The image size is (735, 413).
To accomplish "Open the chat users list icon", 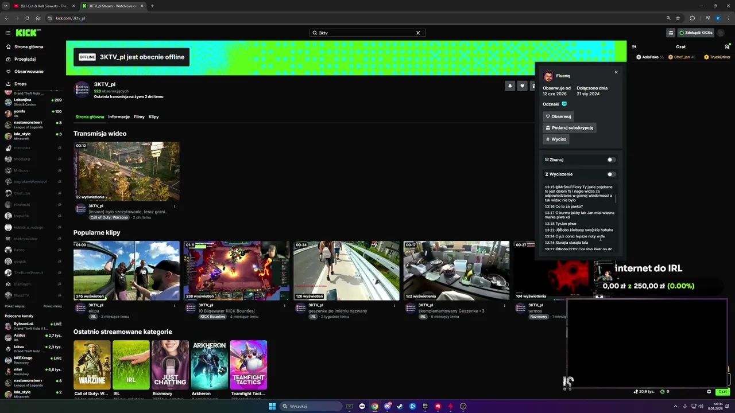I will pyautogui.click(x=727, y=47).
